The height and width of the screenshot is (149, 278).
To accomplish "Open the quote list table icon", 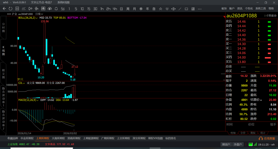I will tap(17, 9).
